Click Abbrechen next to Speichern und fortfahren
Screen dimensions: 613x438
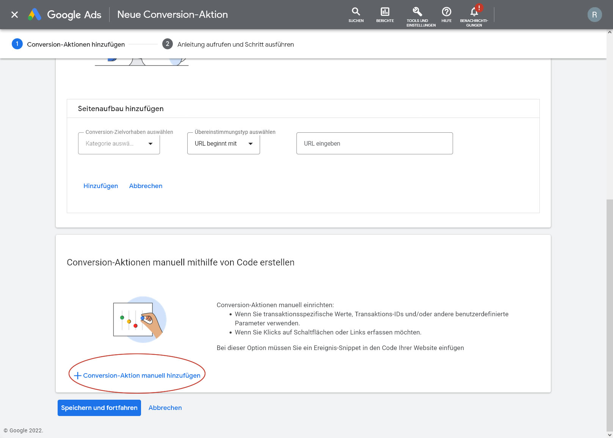click(x=165, y=408)
